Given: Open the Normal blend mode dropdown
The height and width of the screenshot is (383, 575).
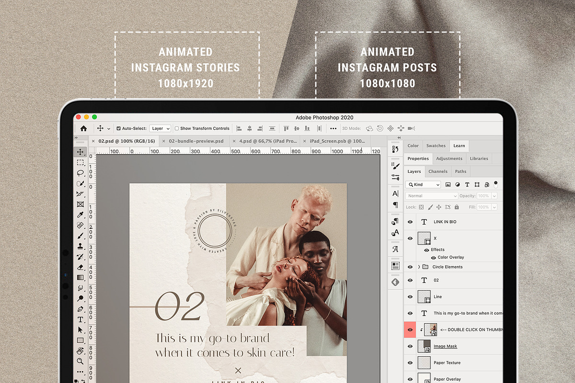Looking at the screenshot, I should (x=432, y=196).
